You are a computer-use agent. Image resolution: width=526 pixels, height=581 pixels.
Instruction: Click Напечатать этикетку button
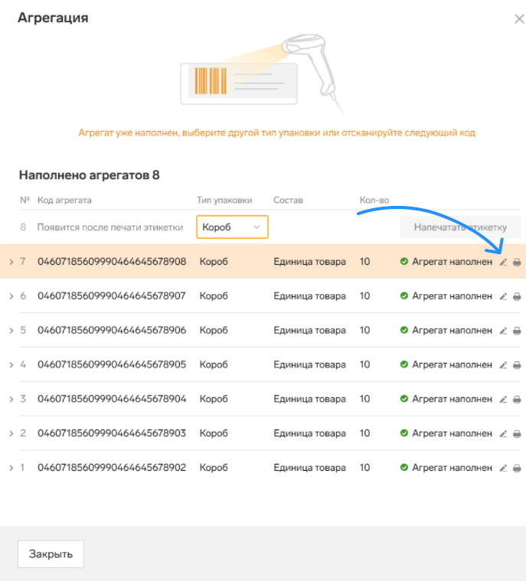coord(460,227)
